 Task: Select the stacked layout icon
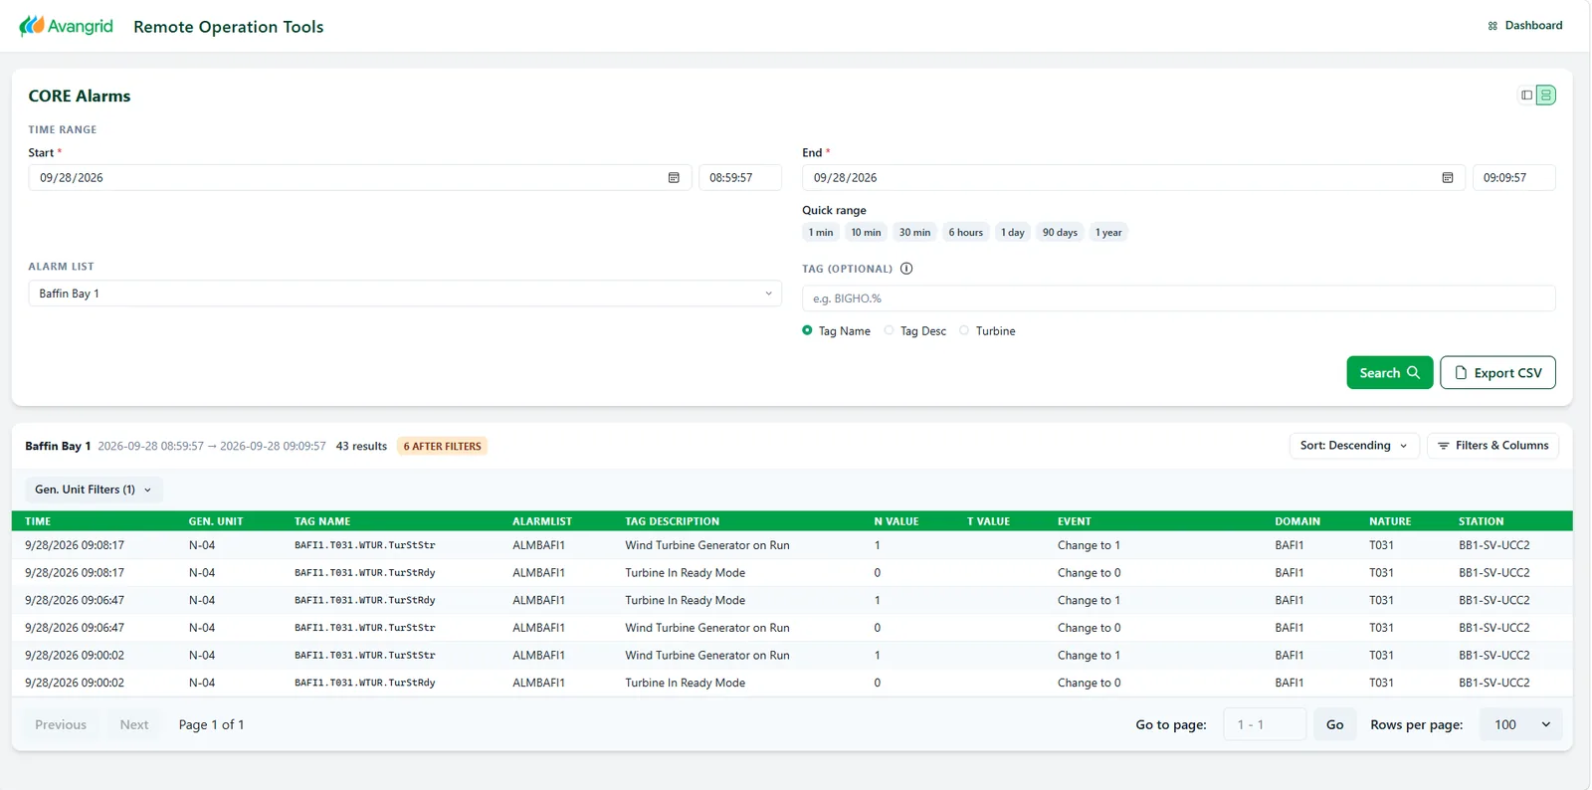pyautogui.click(x=1545, y=96)
